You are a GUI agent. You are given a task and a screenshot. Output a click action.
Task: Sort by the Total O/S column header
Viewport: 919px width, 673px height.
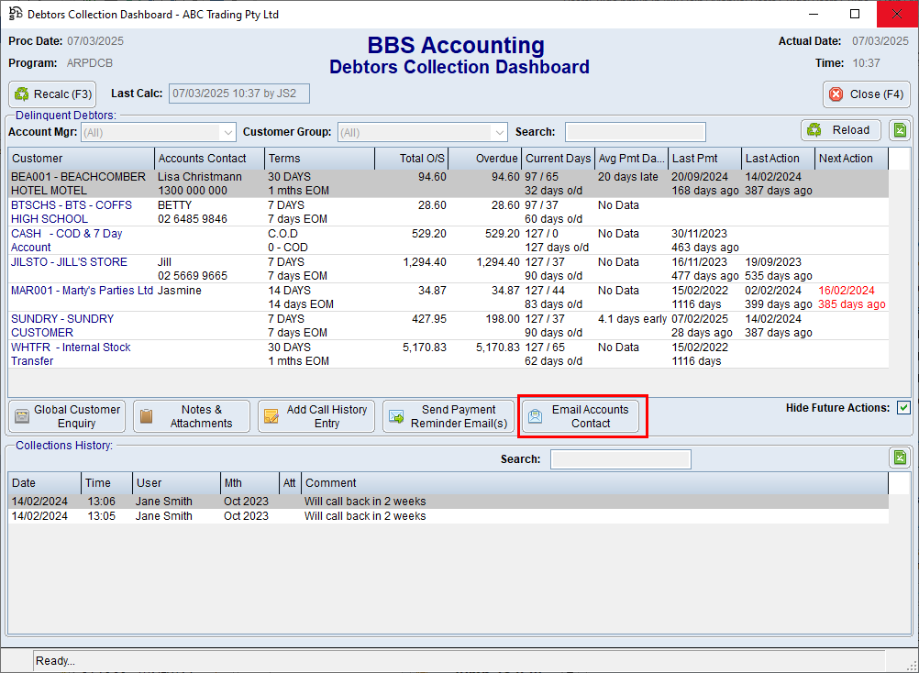pos(411,159)
